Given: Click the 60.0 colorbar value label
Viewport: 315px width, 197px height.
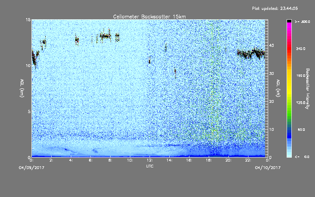Looking at the screenshot, I should tap(302, 130).
